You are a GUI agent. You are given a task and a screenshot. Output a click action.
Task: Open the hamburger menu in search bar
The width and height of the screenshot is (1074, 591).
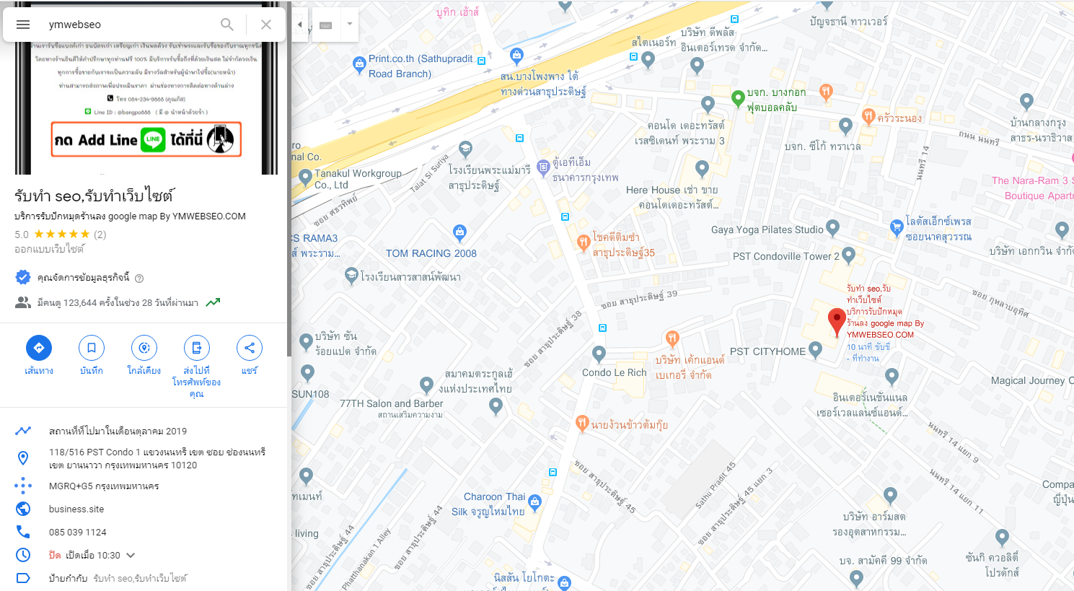23,25
